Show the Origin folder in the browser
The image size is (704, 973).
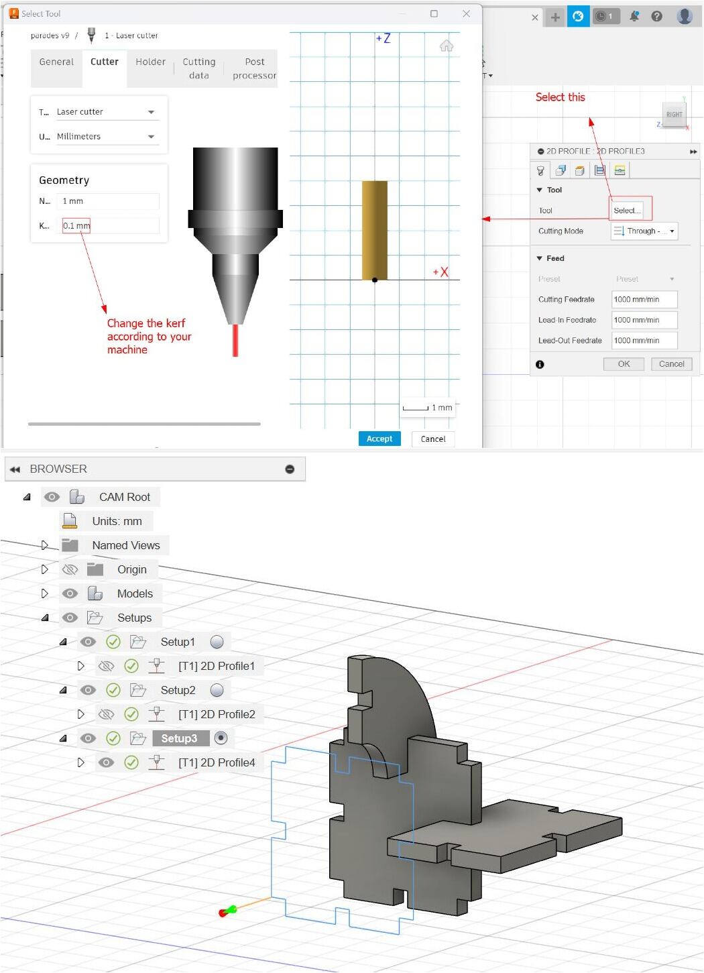[x=70, y=569]
